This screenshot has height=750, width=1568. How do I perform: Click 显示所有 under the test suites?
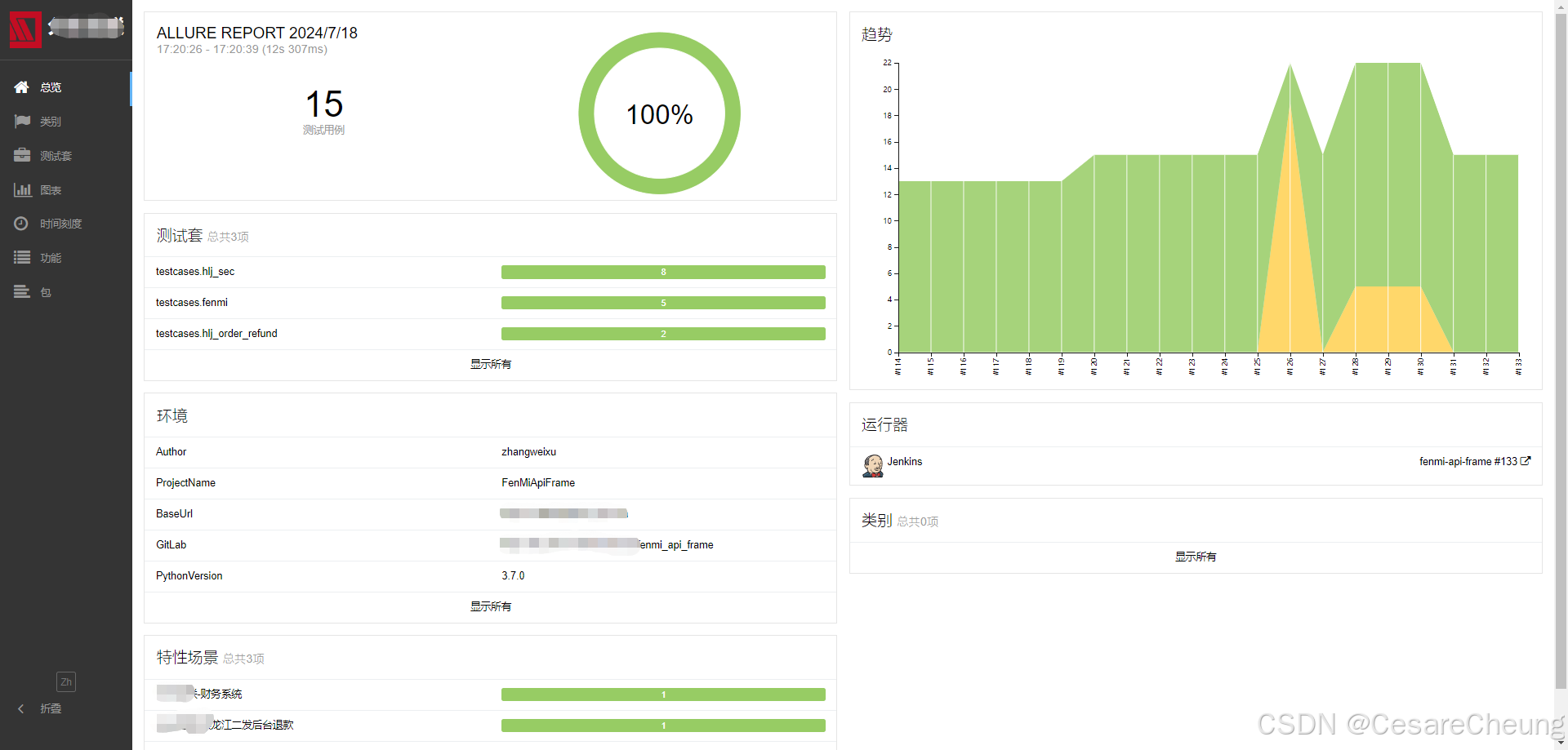point(491,364)
